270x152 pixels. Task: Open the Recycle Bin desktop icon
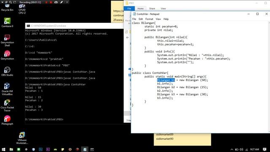click(7, 8)
